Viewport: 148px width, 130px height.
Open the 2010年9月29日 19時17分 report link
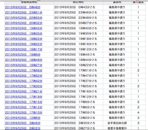(24, 50)
